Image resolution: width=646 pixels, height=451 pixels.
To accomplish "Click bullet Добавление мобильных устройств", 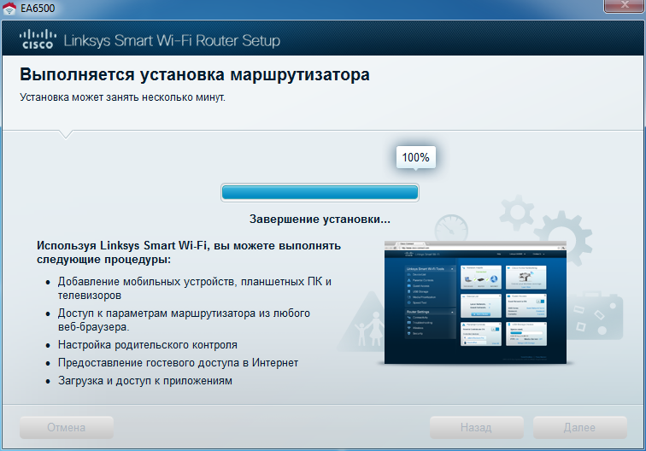I will (195, 289).
